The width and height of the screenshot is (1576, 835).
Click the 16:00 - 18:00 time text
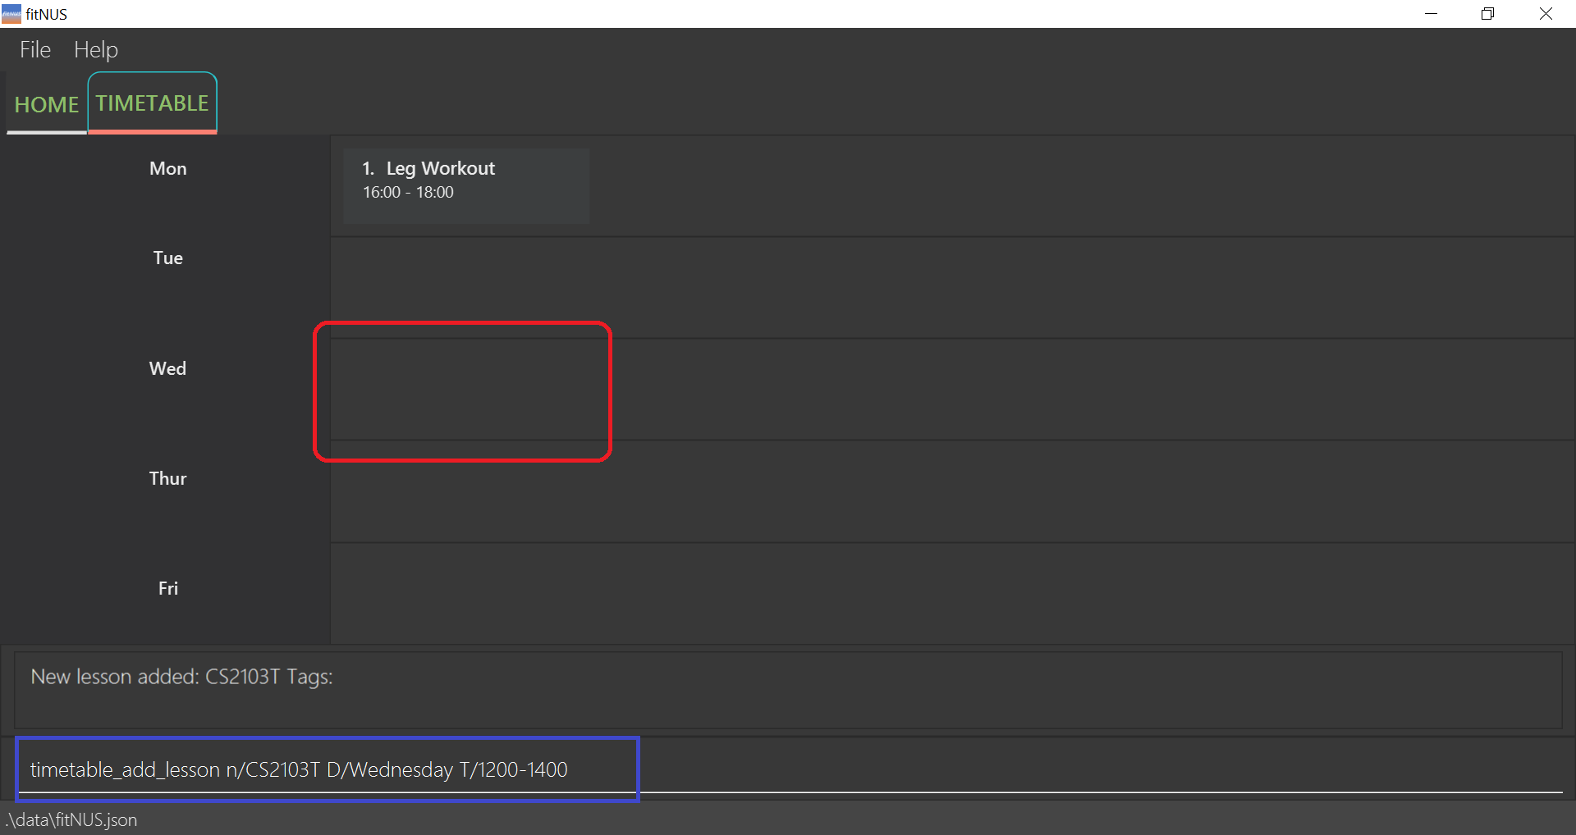(x=408, y=193)
